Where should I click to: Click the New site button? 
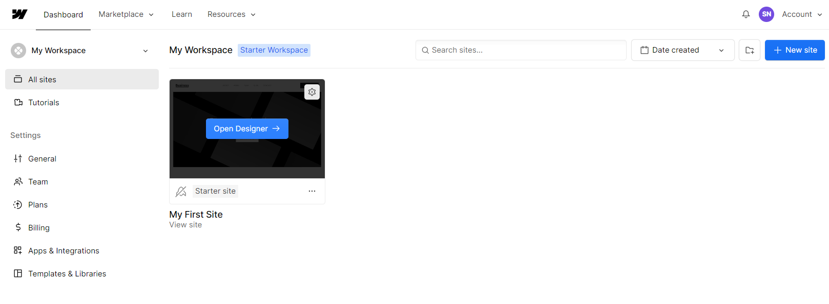[x=795, y=50]
